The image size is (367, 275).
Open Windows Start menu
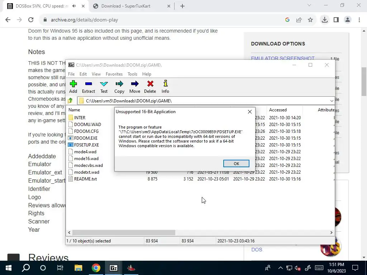pyautogui.click(x=9, y=268)
